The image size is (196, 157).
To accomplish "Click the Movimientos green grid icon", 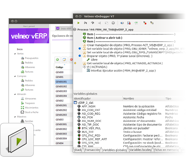I will (22, 108).
